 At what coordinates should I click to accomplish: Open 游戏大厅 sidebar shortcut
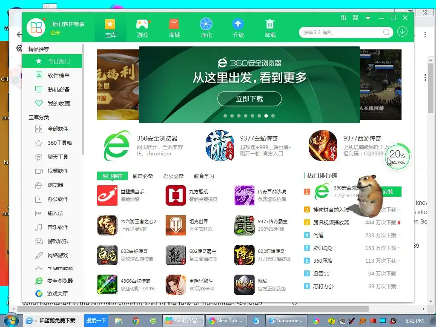click(x=52, y=293)
